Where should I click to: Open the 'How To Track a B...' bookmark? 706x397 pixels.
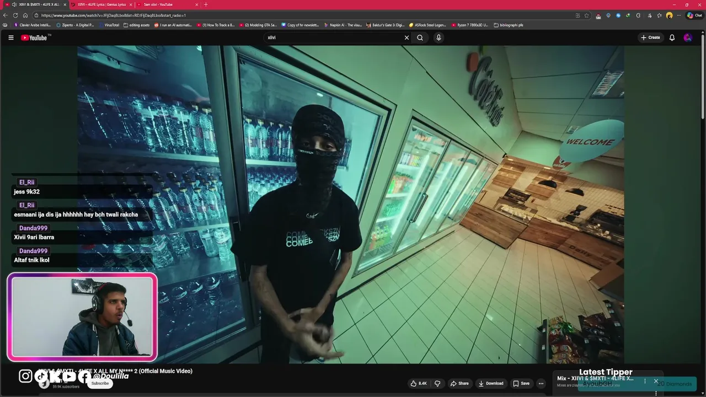tap(216, 25)
